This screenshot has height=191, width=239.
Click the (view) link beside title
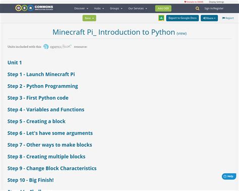pos(182,33)
